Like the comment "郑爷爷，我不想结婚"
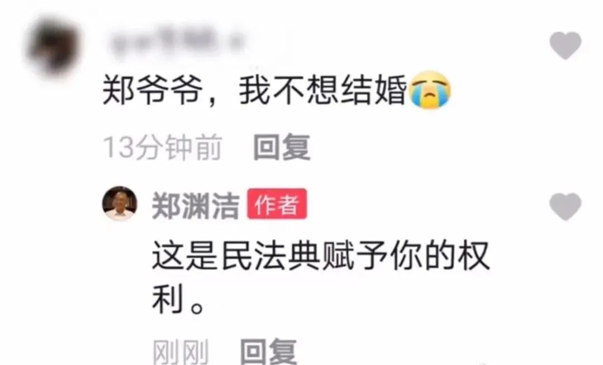Viewport: 603px width, 365px height. [x=566, y=46]
